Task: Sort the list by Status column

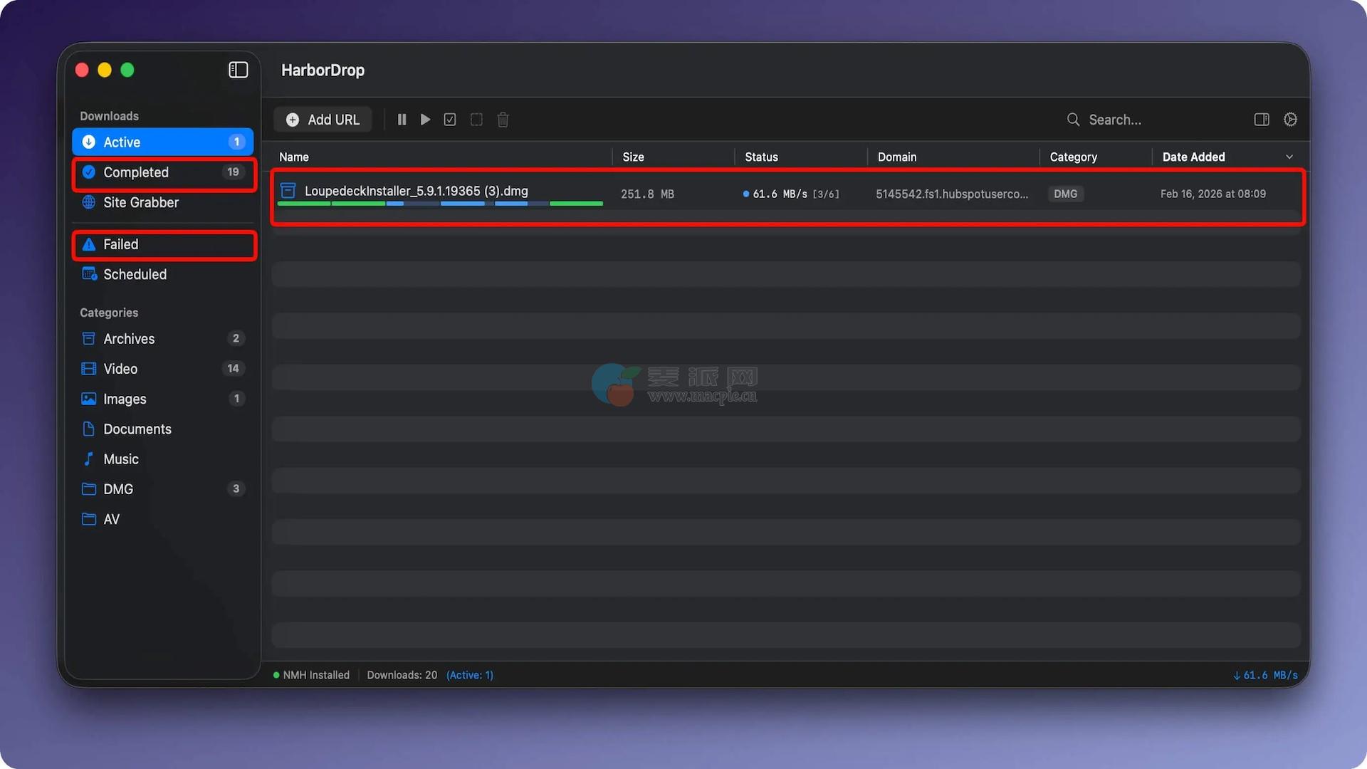Action: pos(761,157)
